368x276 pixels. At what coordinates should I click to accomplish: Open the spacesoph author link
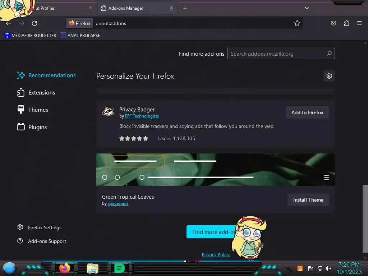pos(118,203)
